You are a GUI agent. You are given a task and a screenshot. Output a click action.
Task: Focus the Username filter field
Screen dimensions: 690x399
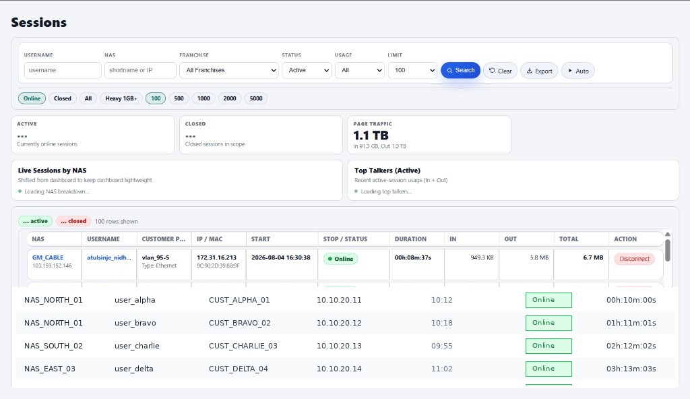point(63,70)
